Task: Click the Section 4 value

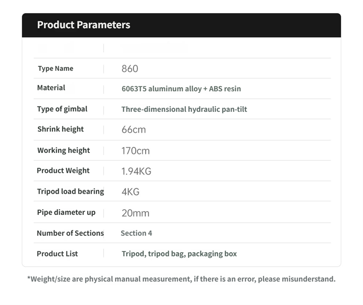Action: click(136, 233)
